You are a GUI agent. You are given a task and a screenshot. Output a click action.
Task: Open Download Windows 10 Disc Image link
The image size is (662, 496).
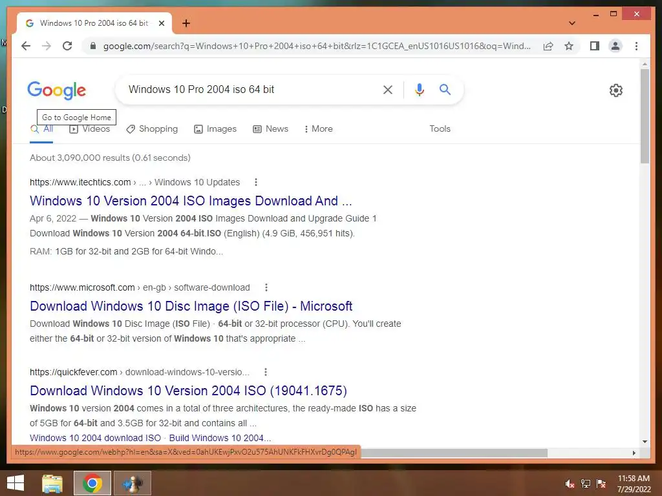191,306
